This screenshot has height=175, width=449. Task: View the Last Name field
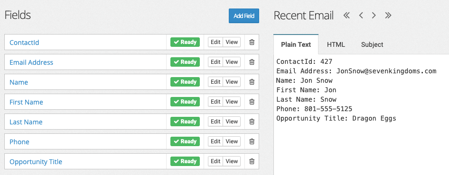click(232, 122)
